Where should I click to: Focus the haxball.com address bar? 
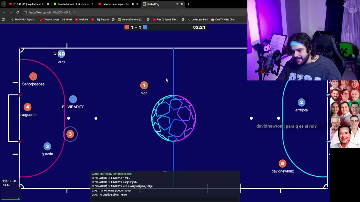tap(135, 12)
